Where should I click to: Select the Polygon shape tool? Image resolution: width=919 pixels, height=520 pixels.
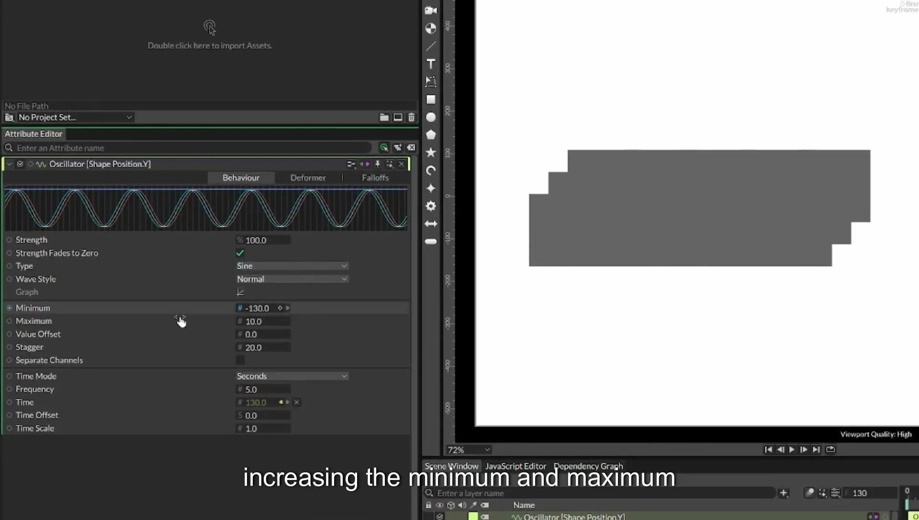pyautogui.click(x=431, y=135)
